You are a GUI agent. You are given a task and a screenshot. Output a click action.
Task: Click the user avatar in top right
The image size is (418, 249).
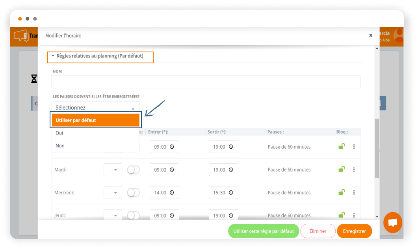click(x=399, y=35)
